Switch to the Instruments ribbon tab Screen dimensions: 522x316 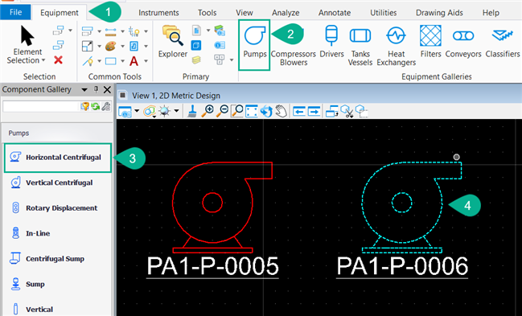[158, 13]
